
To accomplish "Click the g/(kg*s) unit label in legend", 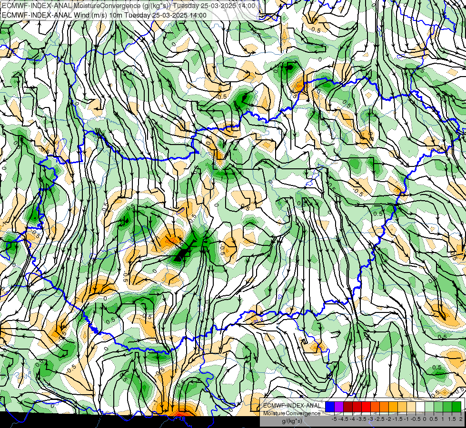I will 292,421.
